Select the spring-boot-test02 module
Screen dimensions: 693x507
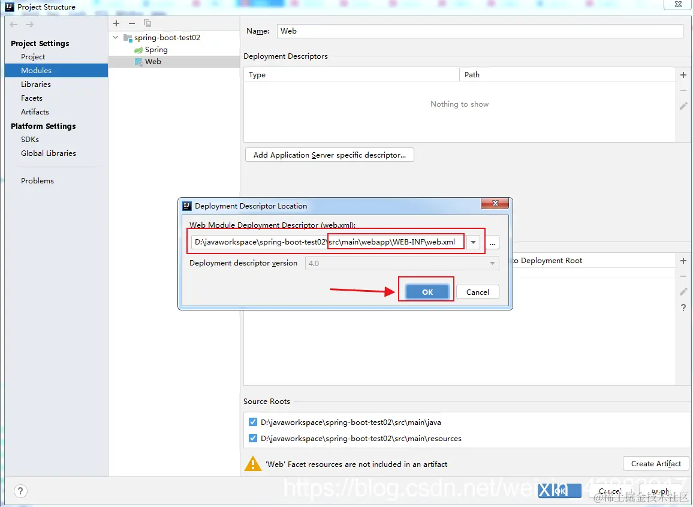(167, 38)
